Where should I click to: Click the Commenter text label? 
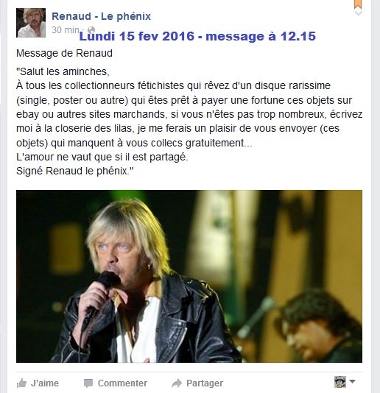pos(122,383)
